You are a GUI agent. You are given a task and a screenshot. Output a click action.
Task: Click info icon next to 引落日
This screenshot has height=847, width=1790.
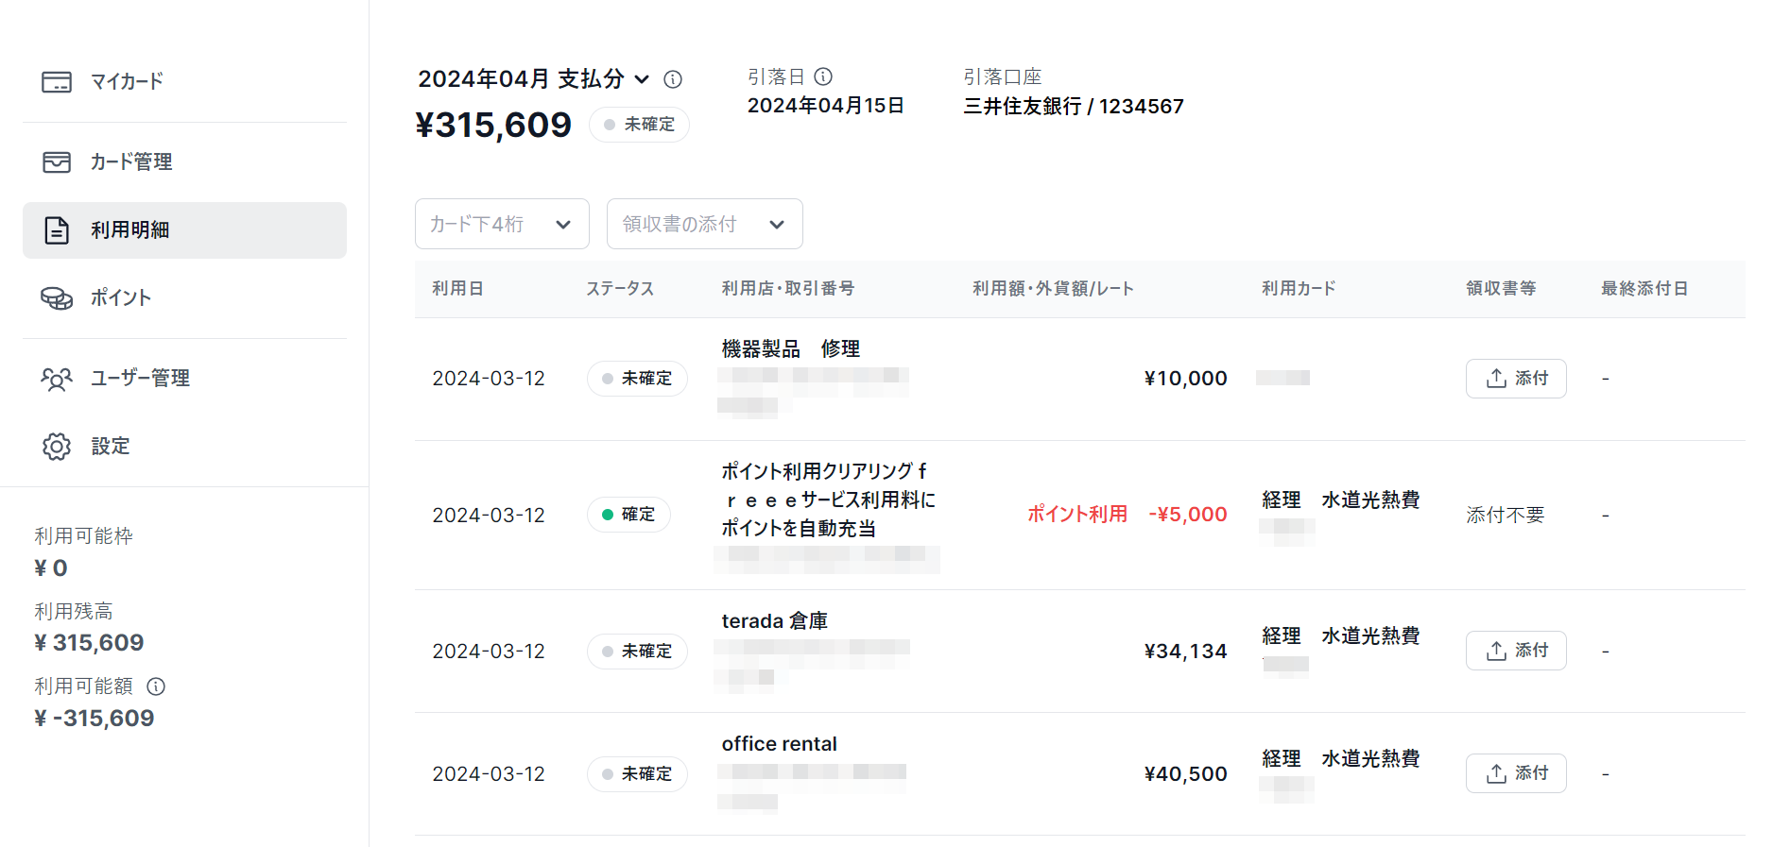tap(823, 76)
